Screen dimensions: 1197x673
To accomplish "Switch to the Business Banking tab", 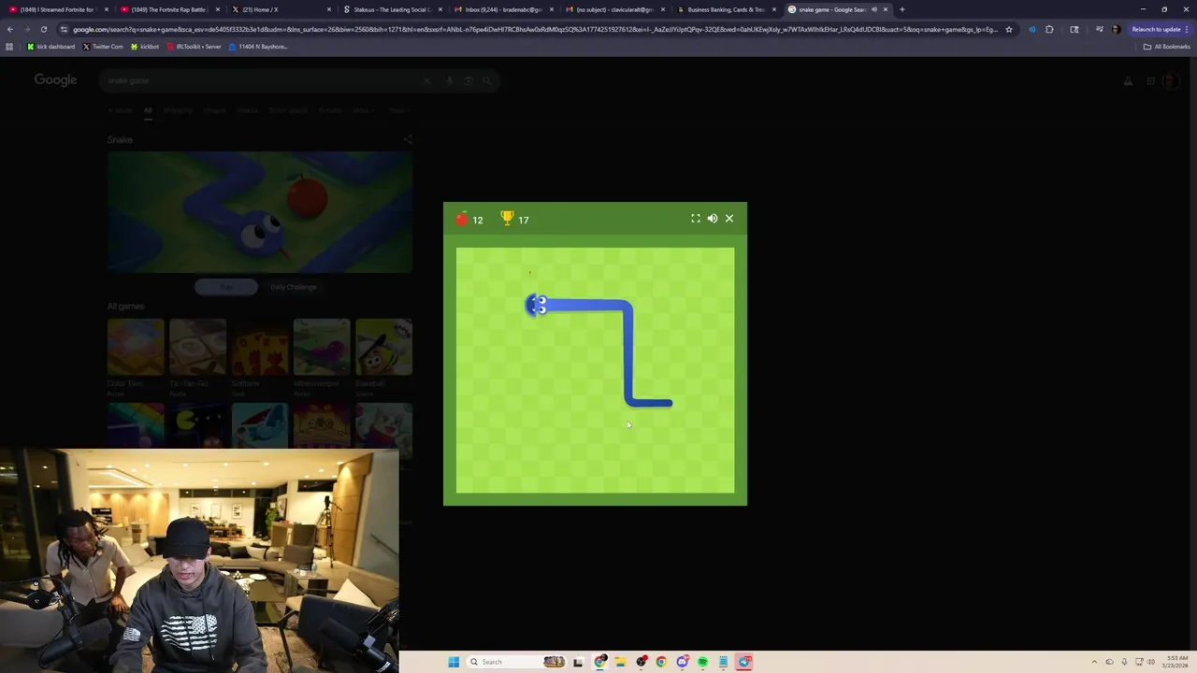I will [x=726, y=9].
